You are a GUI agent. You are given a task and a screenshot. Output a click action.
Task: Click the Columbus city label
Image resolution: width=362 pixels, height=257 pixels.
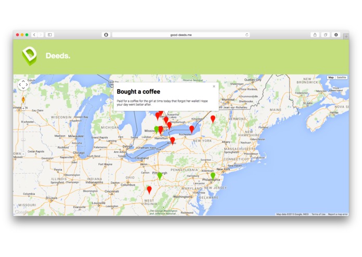coord(128,185)
